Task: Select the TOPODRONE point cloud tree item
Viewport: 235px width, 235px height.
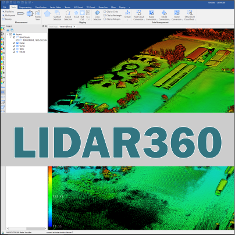Action: coord(33,40)
